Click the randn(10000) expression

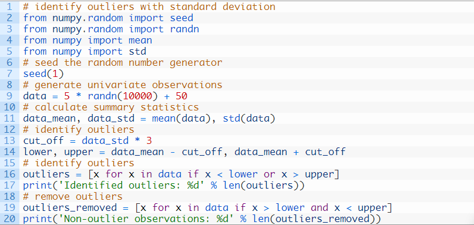pos(123,96)
